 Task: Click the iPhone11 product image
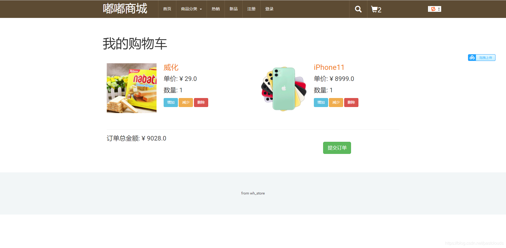click(284, 88)
